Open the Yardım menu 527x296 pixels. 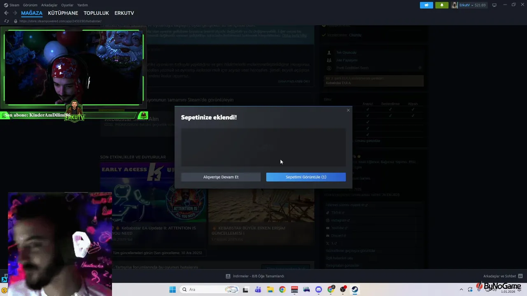pyautogui.click(x=82, y=5)
